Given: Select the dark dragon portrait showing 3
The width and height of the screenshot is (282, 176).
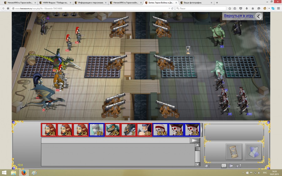Looking at the screenshot, I should [x=128, y=130].
